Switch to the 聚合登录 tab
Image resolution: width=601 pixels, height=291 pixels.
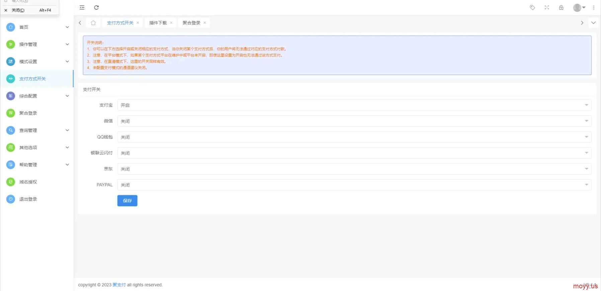tap(191, 23)
